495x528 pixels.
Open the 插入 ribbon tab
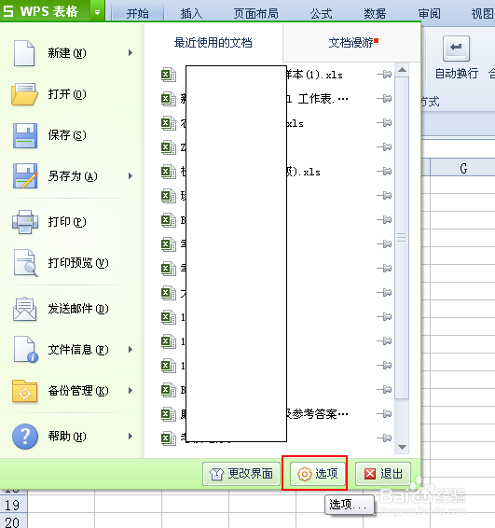pyautogui.click(x=191, y=13)
